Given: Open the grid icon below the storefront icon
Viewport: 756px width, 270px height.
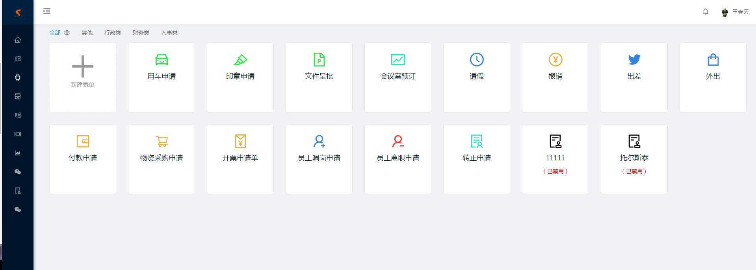Looking at the screenshot, I should coord(18,115).
